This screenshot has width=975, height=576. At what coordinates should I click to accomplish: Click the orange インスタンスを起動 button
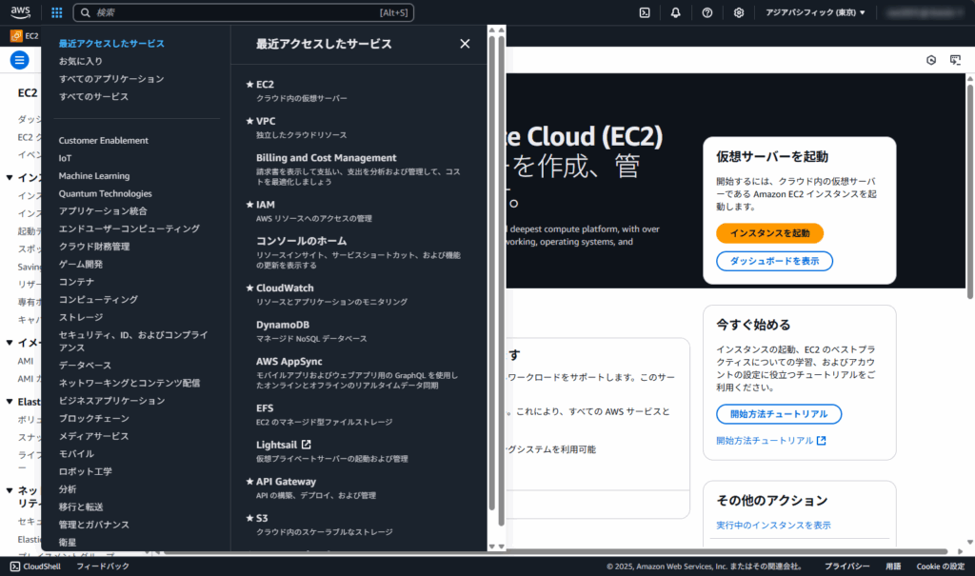point(769,233)
